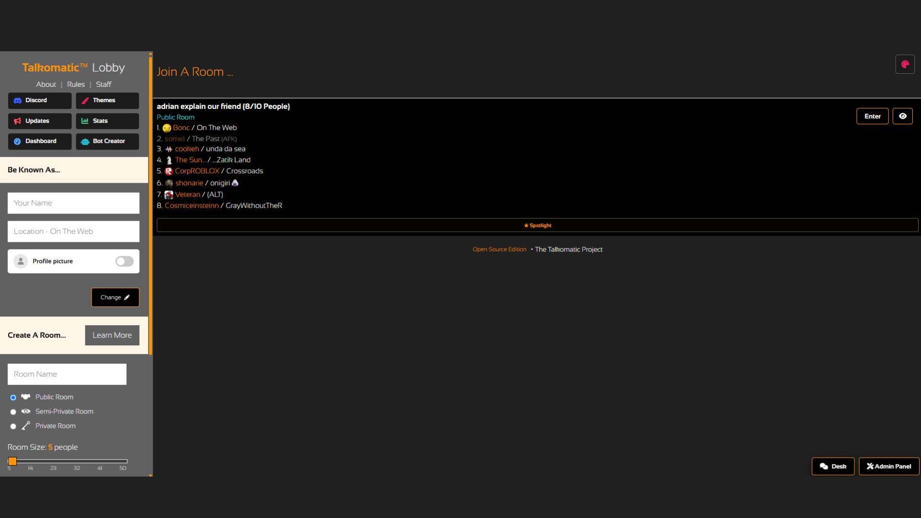The image size is (921, 518).
Task: Open the Updates megaphone button
Action: [40, 121]
